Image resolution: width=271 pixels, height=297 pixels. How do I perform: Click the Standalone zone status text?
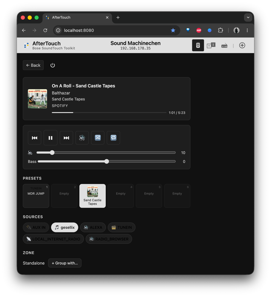pos(34,263)
